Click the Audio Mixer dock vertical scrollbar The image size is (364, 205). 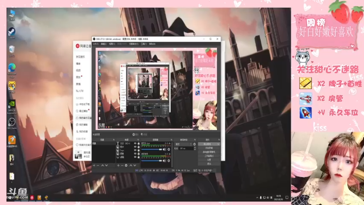[x=172, y=154]
